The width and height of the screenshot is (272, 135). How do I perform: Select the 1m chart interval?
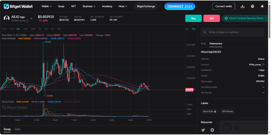click(12, 29)
